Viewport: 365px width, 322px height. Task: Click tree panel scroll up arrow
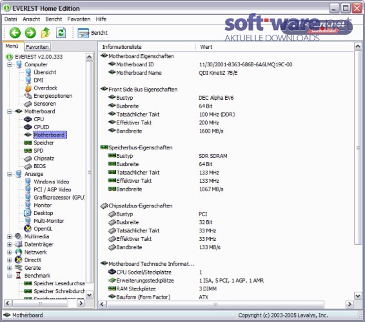(x=90, y=57)
